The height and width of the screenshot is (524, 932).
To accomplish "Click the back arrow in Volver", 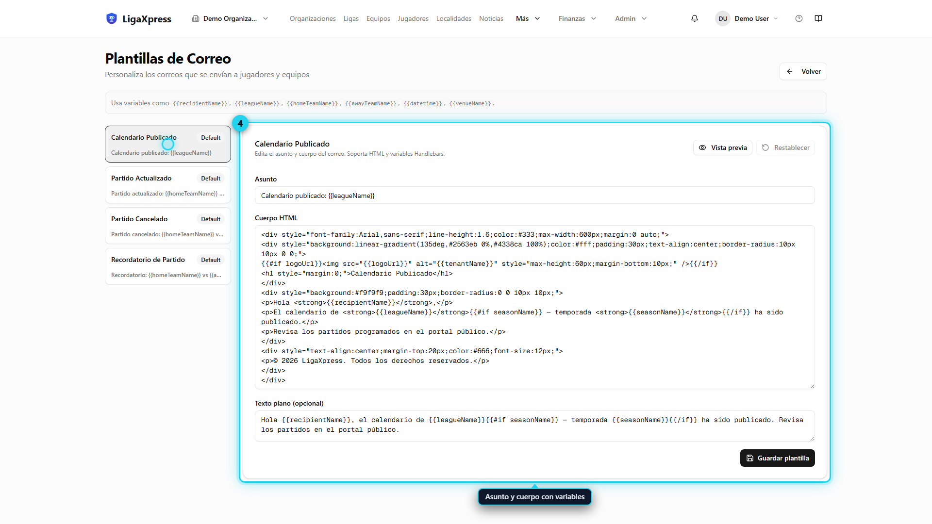I will click(790, 71).
